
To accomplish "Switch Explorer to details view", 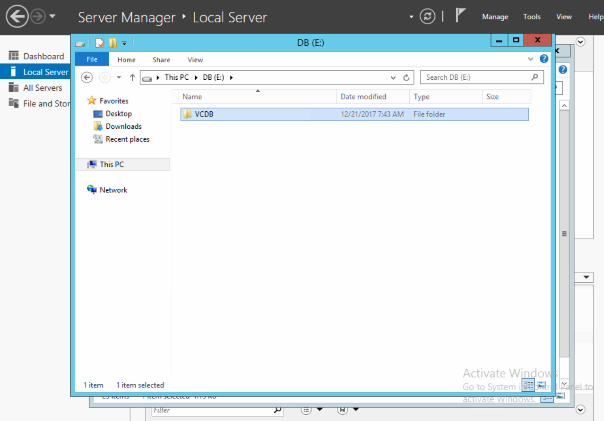I will 528,385.
